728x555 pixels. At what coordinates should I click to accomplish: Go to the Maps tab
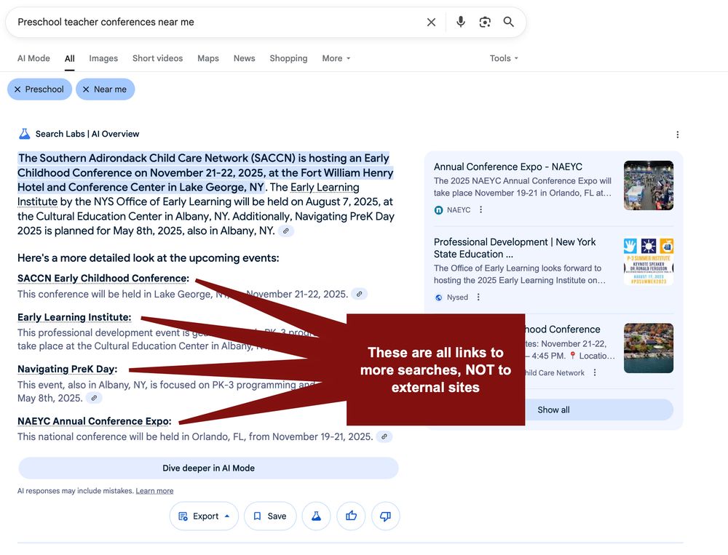pyautogui.click(x=208, y=58)
